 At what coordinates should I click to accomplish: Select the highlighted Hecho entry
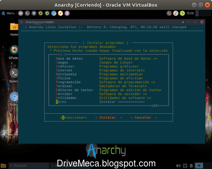(x=61, y=102)
